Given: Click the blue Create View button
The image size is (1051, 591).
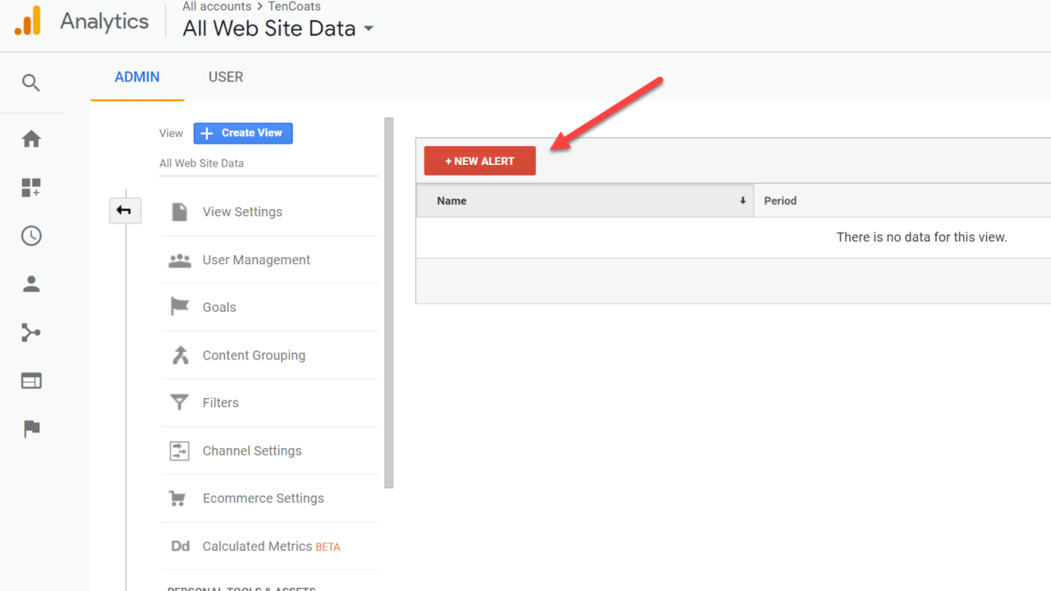Looking at the screenshot, I should coord(243,133).
